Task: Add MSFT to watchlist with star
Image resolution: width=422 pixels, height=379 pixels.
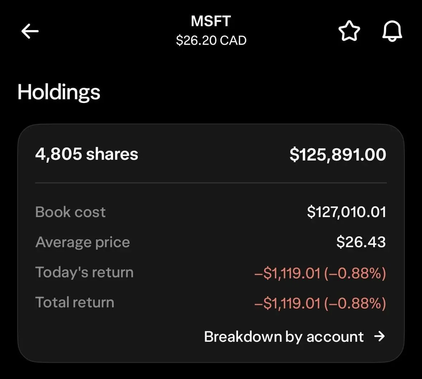Action: pos(349,32)
